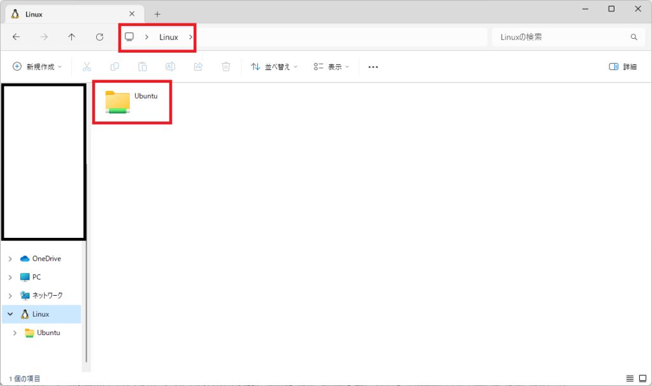Select Linux in the navigation pane

click(x=41, y=314)
